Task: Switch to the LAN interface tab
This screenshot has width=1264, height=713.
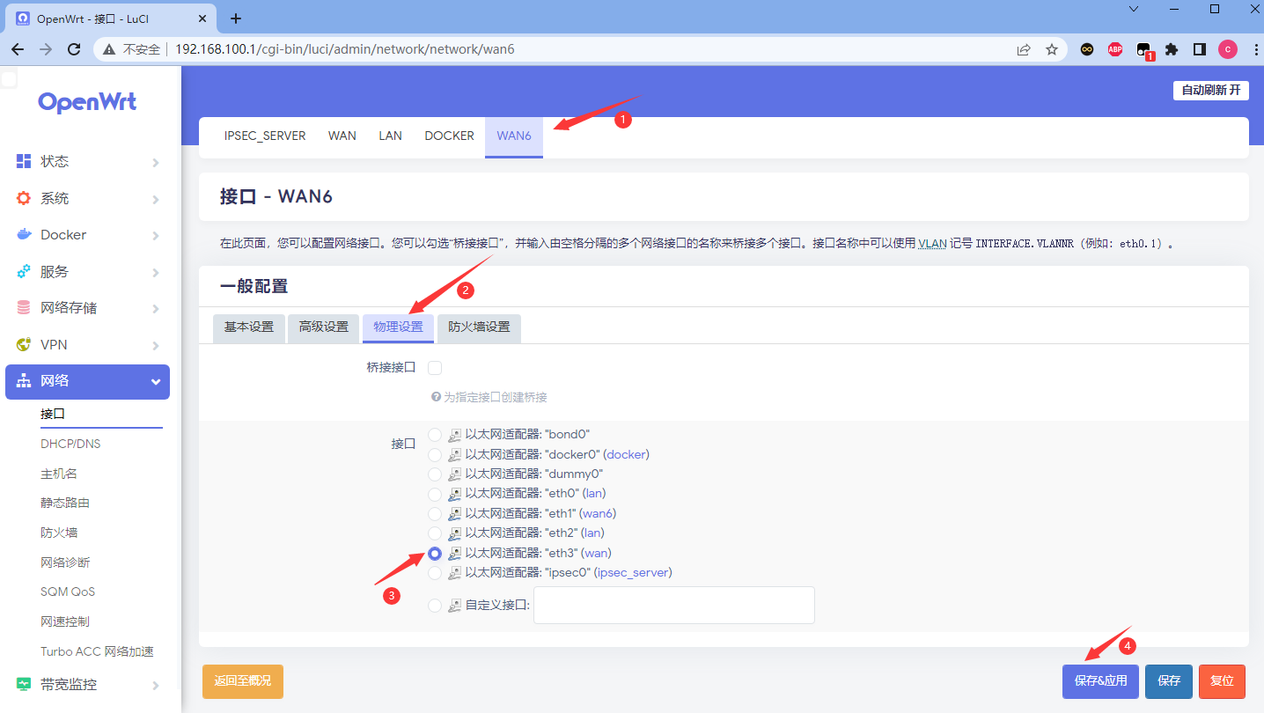Action: 390,136
